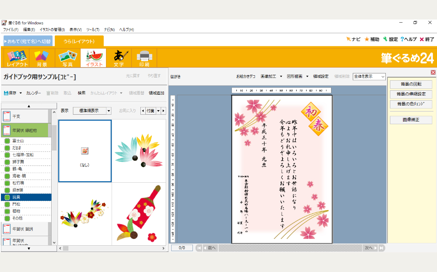
Task: Open 設定 settings wrench icon
Action: pyautogui.click(x=385, y=39)
